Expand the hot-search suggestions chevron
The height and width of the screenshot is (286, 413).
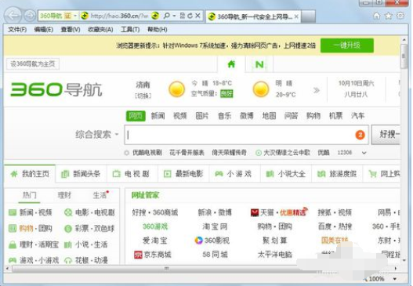[364, 153]
